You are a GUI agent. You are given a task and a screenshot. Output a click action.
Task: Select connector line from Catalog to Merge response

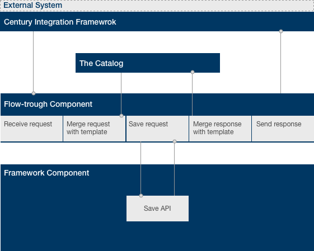pyautogui.click(x=192, y=94)
